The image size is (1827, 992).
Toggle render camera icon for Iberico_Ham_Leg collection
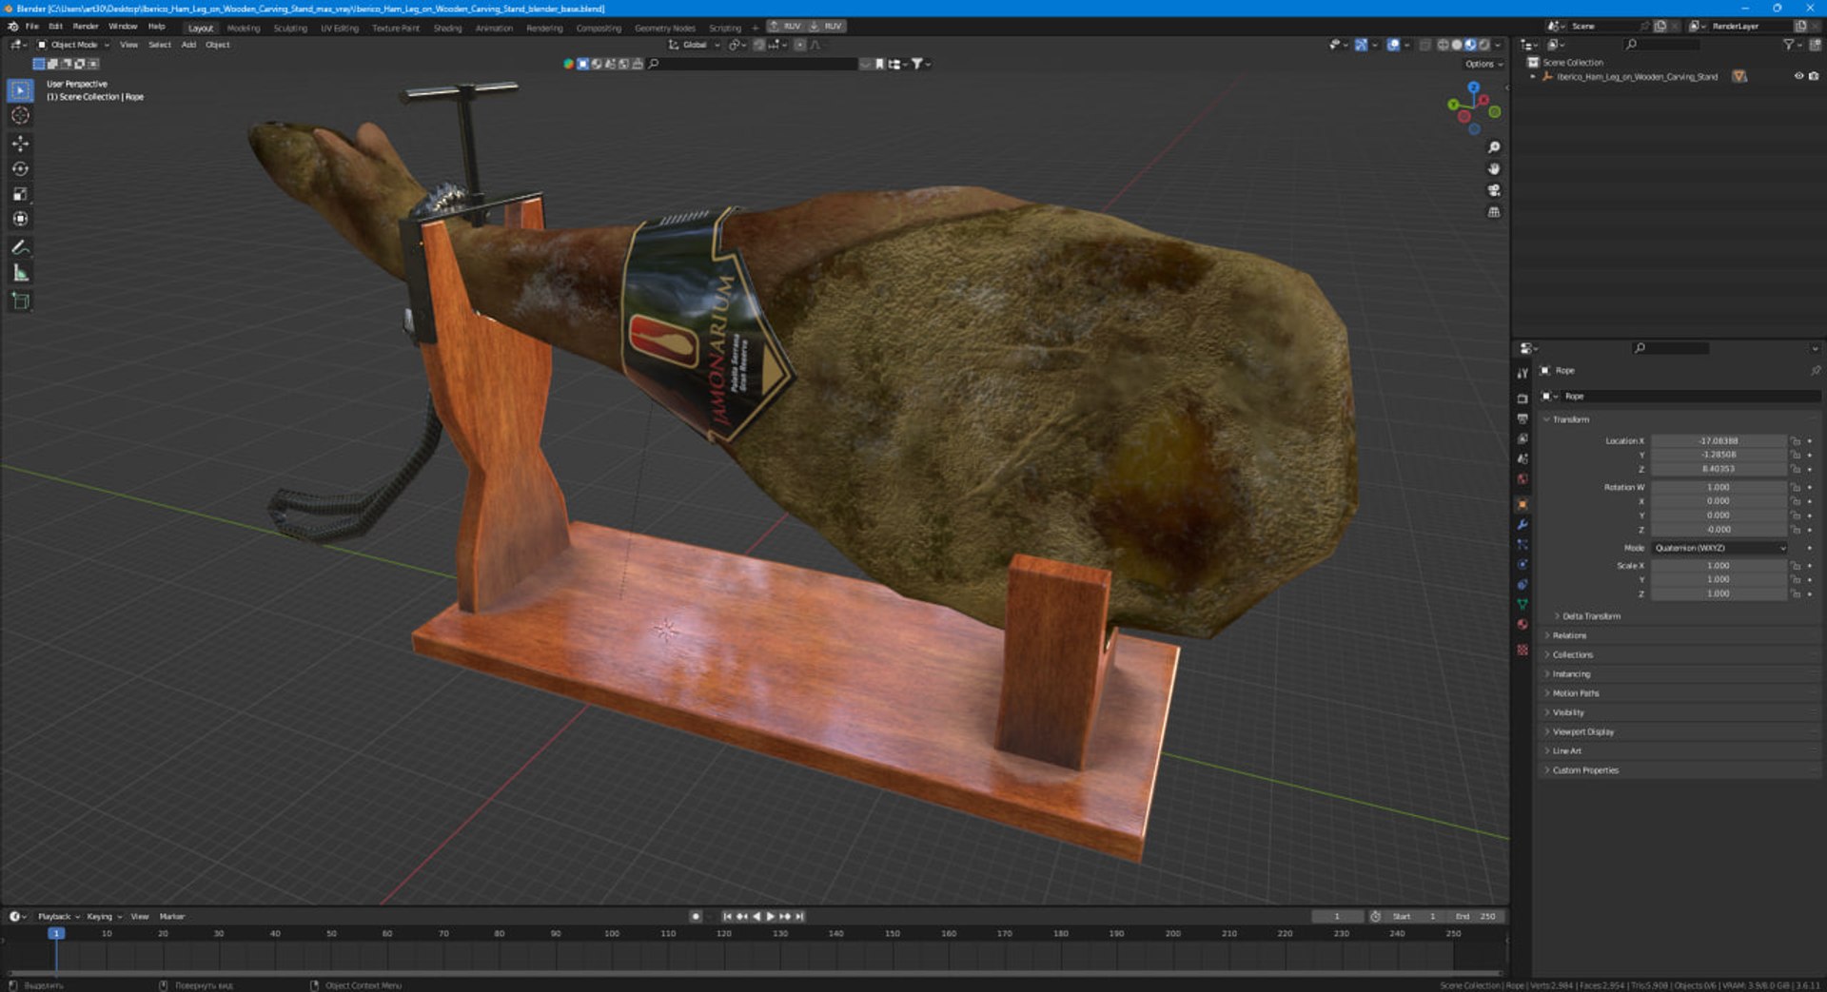click(1814, 76)
